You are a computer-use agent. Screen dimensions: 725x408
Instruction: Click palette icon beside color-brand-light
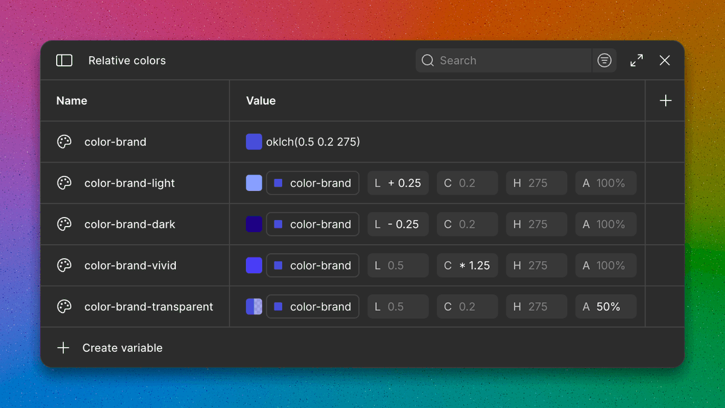(x=64, y=183)
